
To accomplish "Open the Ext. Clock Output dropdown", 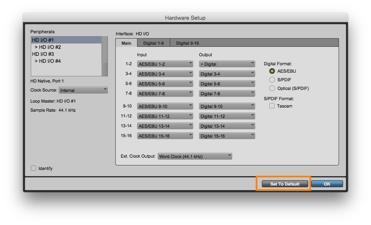I will [x=195, y=156].
